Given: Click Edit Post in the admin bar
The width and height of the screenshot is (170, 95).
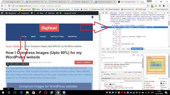Looking at the screenshot, I should 50,13.
